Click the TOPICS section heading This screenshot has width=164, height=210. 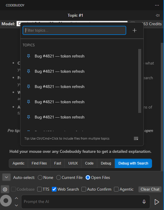click(x=29, y=45)
